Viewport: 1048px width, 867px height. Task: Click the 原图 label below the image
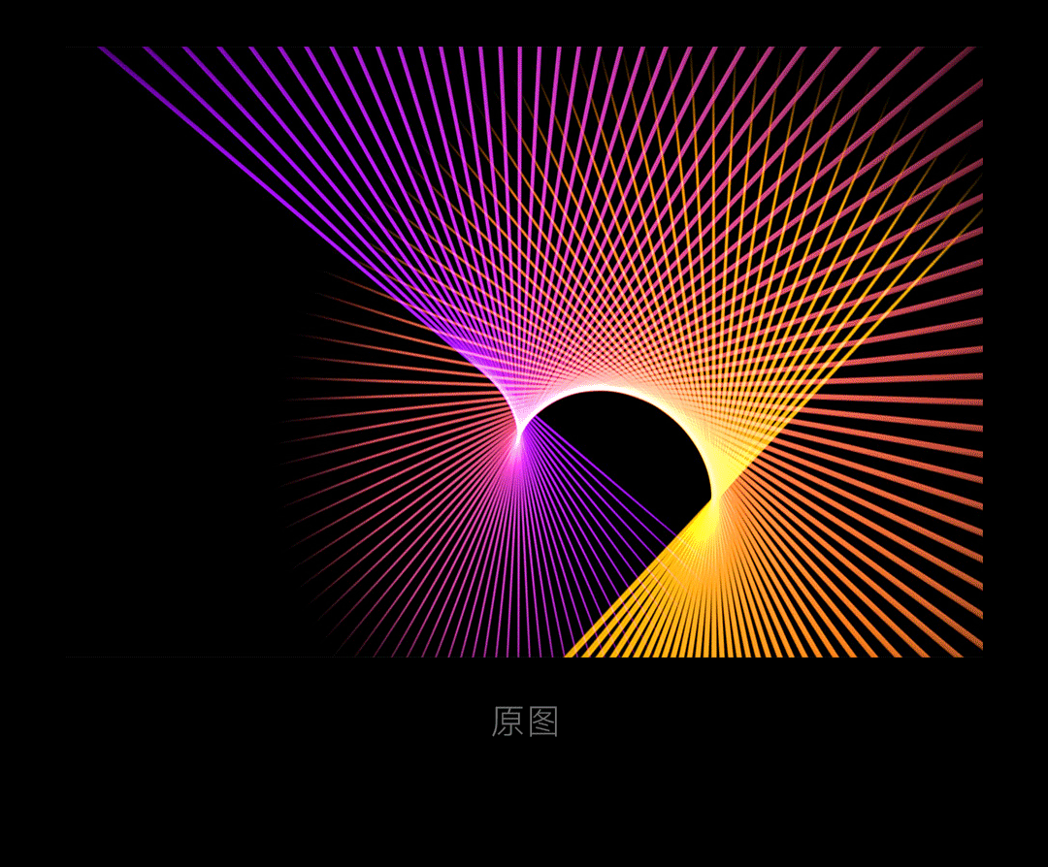tap(525, 722)
